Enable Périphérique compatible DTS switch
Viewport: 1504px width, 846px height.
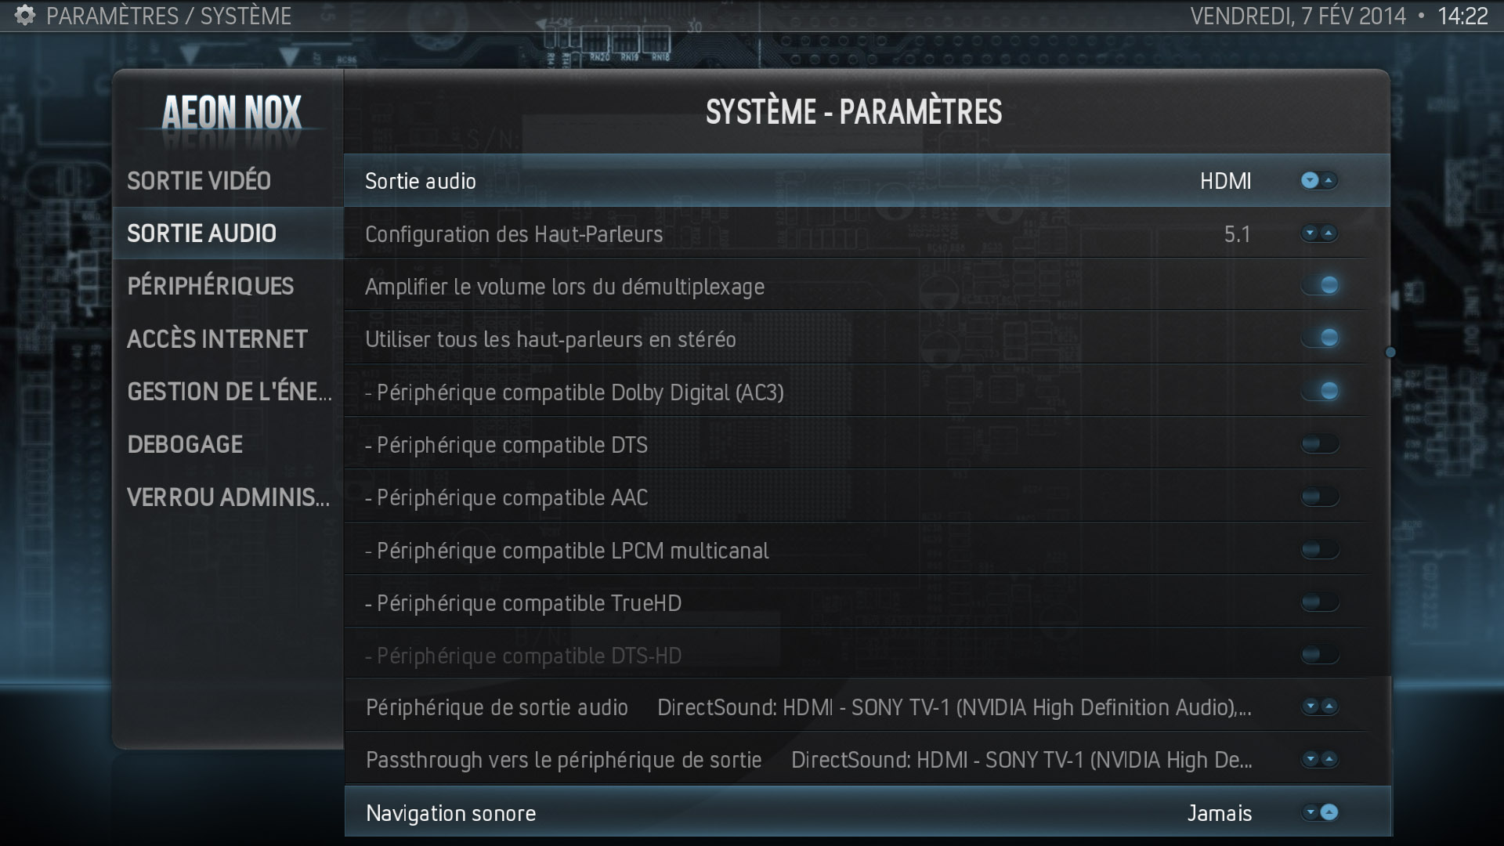tap(1321, 444)
